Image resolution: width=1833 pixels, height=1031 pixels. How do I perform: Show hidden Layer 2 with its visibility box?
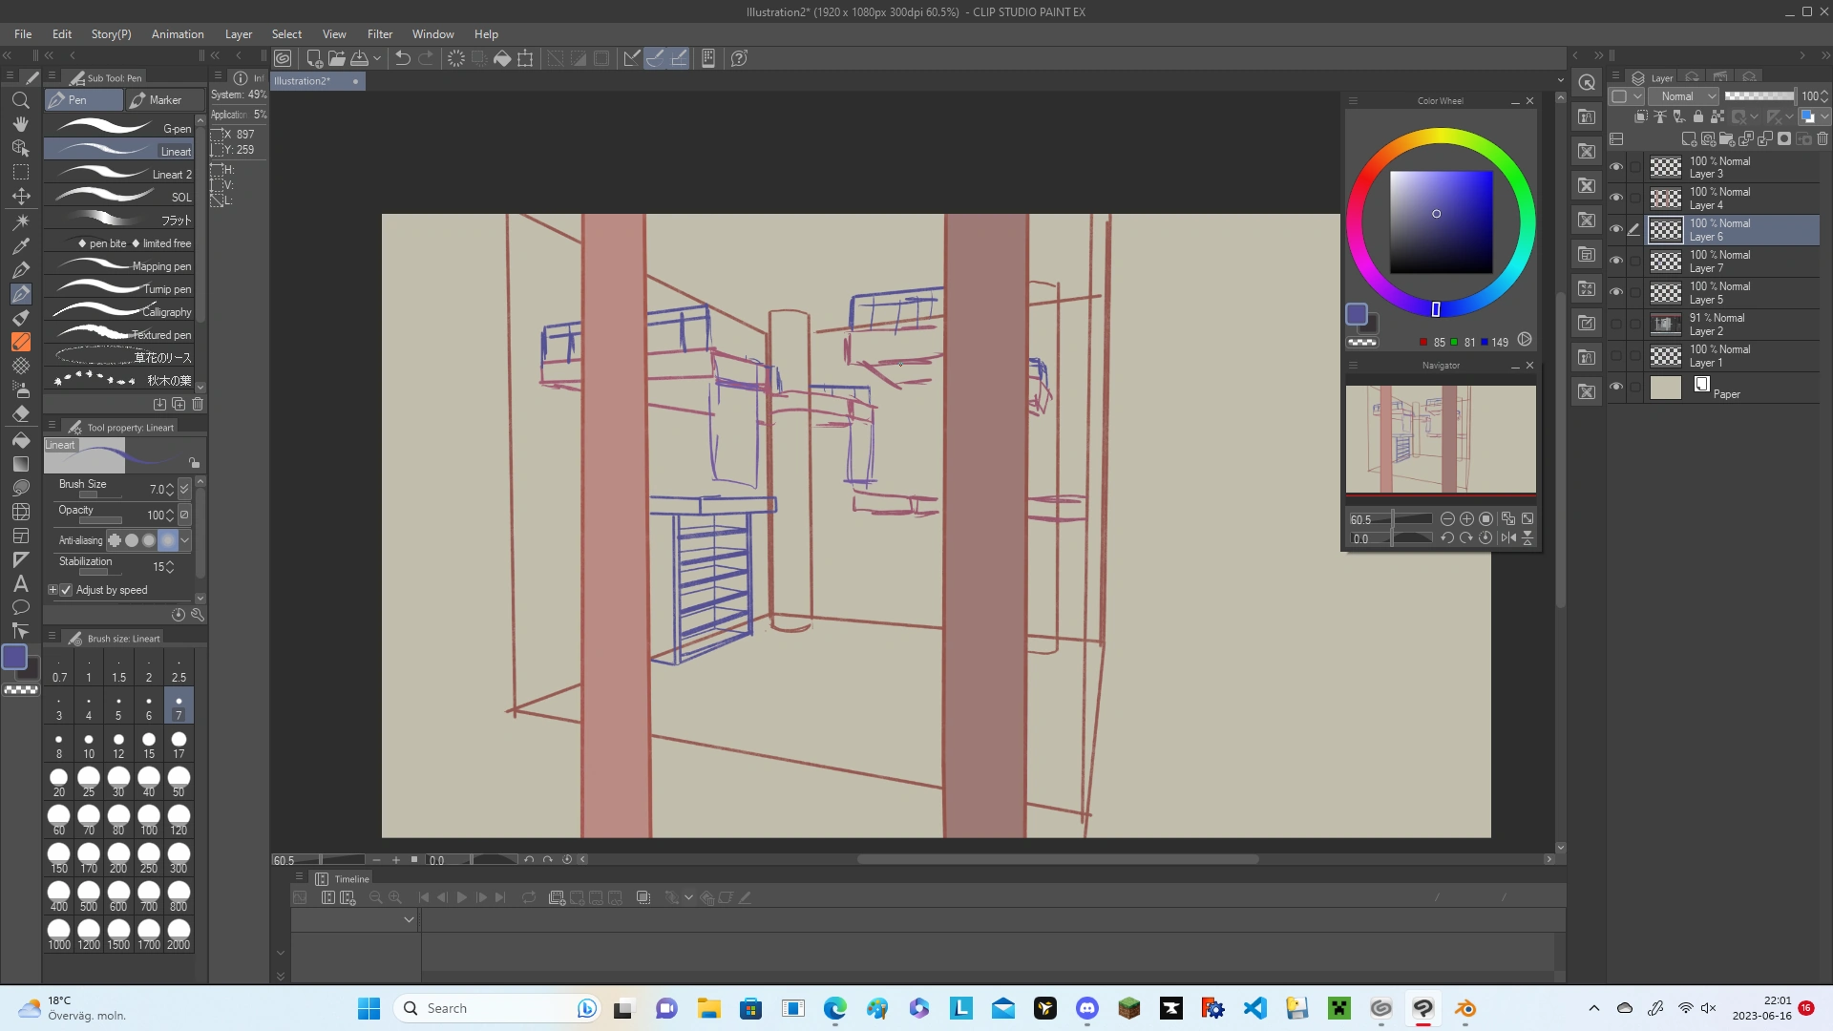1616,325
